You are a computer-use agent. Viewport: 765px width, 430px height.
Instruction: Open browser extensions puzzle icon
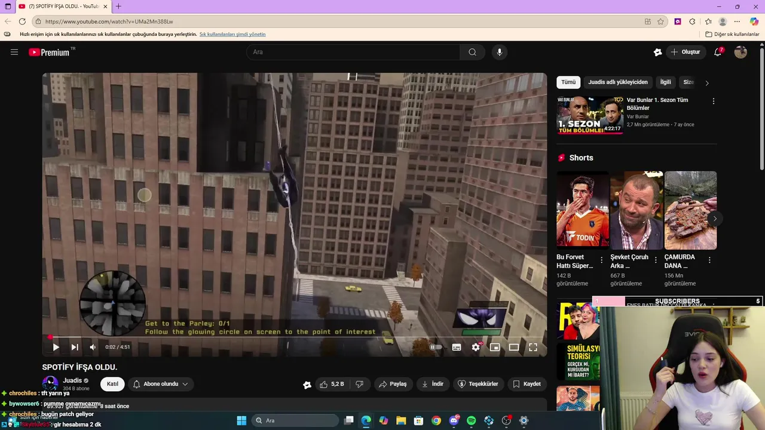pyautogui.click(x=692, y=21)
